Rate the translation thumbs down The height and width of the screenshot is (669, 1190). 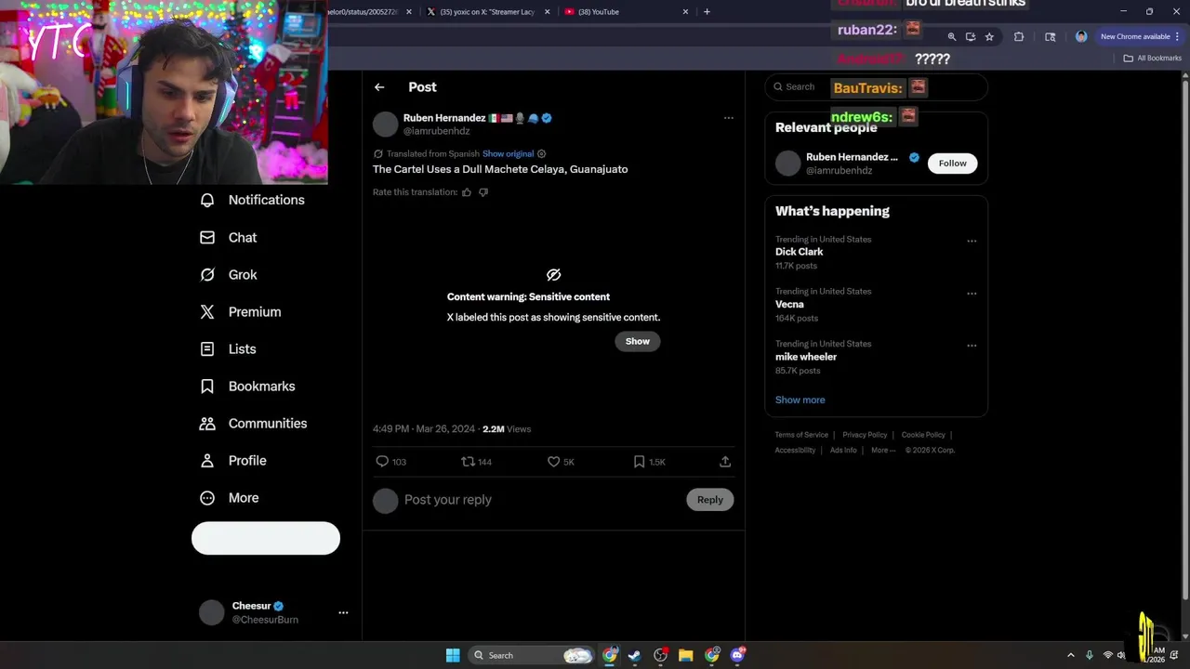click(x=483, y=192)
